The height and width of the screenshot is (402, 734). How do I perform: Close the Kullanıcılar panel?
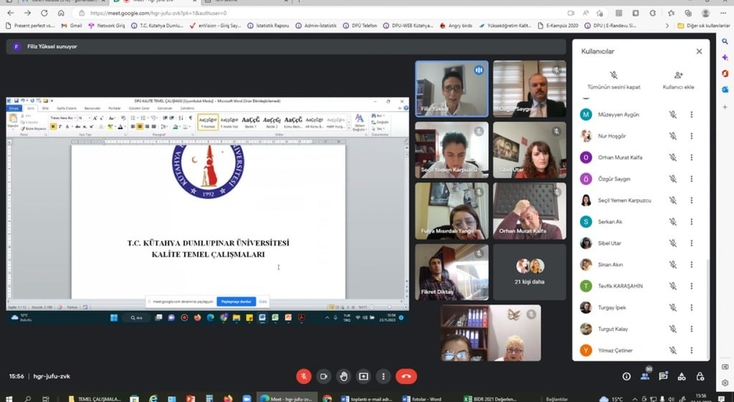point(699,52)
